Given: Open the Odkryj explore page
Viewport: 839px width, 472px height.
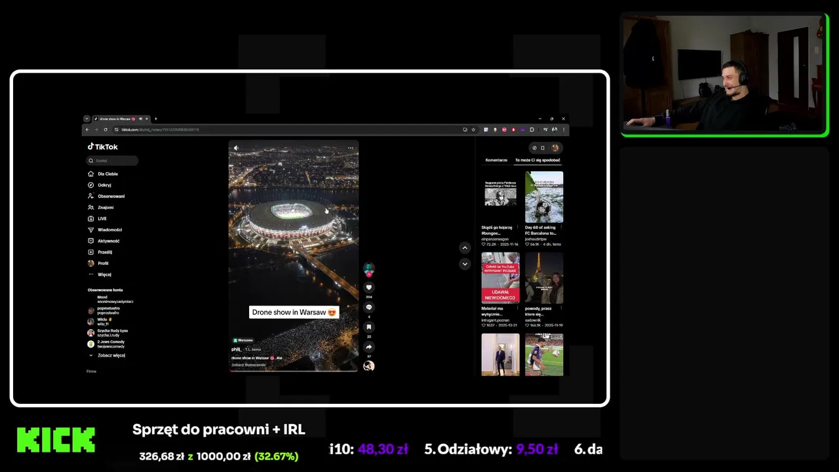Looking at the screenshot, I should (100, 185).
